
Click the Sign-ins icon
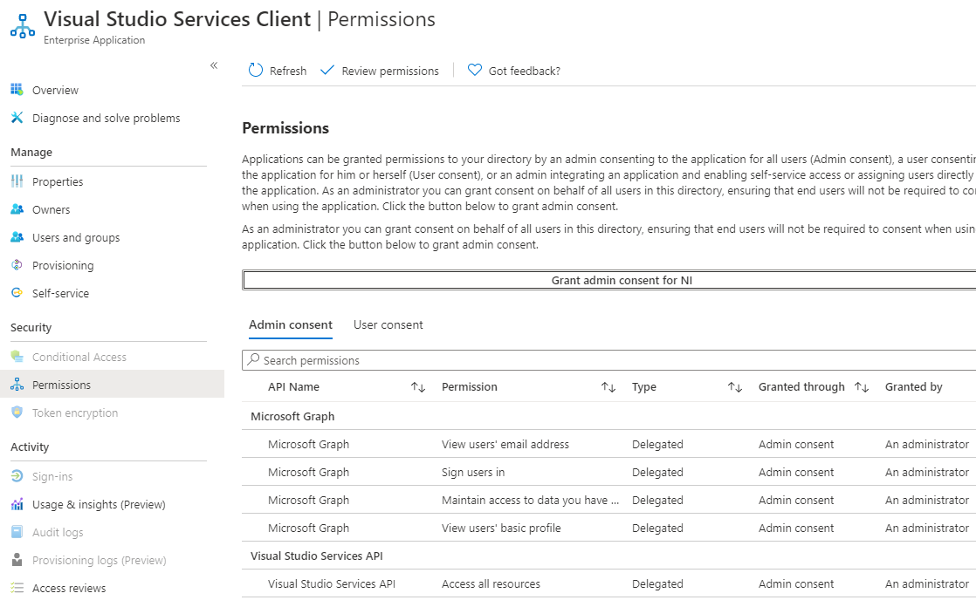pyautogui.click(x=17, y=476)
